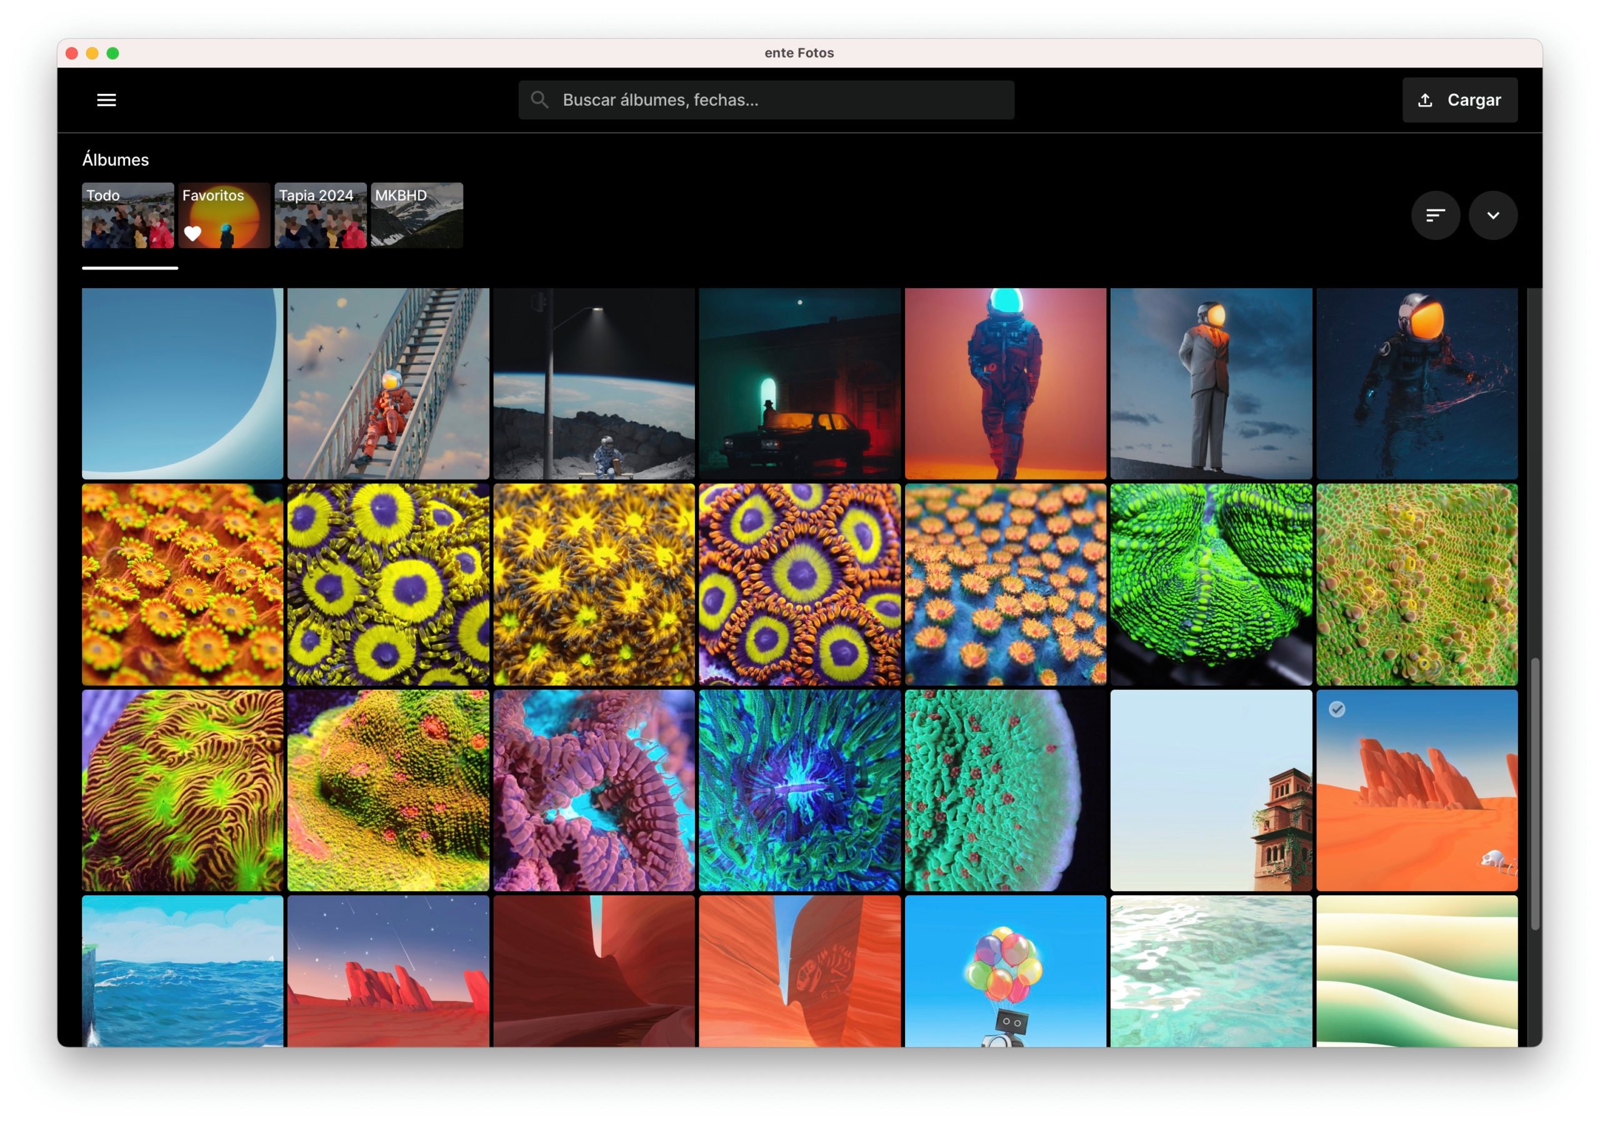Toggle selection checkmark on desert rocks photo
Image resolution: width=1600 pixels, height=1123 pixels.
1336,709
